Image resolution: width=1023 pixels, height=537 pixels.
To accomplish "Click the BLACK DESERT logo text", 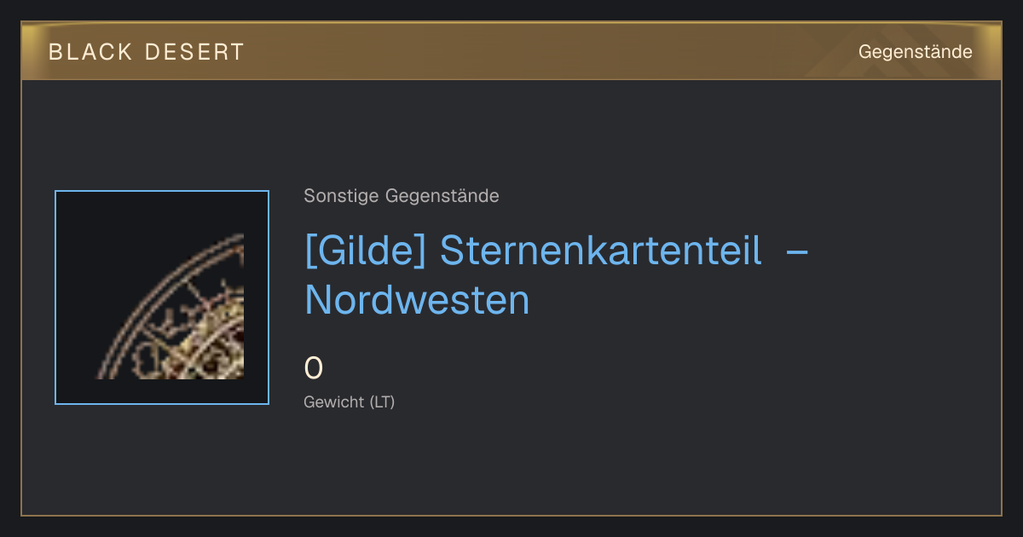I will click(x=147, y=52).
